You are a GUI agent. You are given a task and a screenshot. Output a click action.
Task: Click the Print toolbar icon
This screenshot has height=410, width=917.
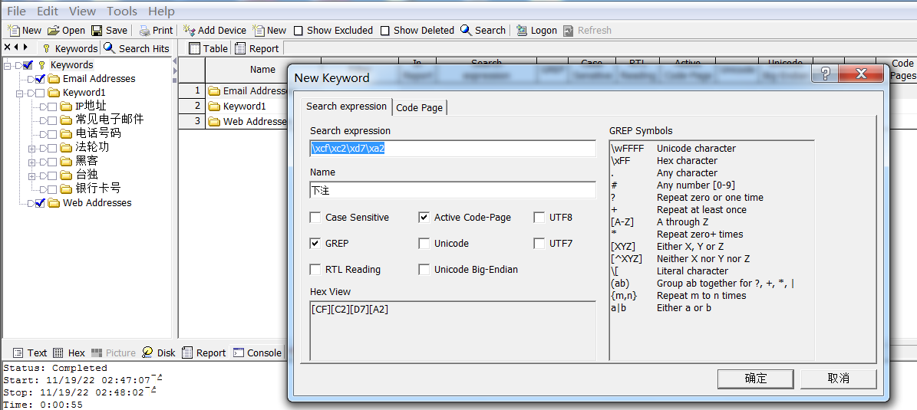(x=144, y=31)
